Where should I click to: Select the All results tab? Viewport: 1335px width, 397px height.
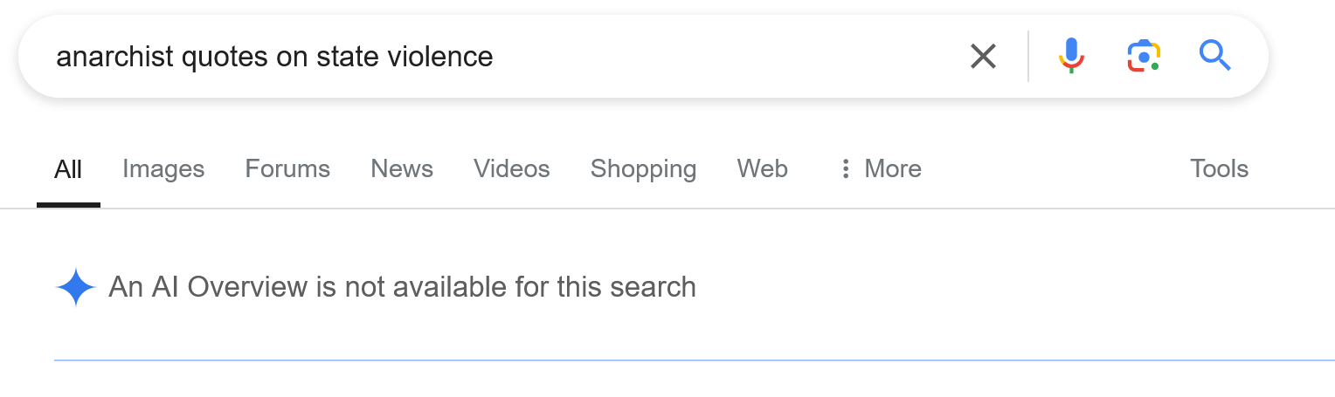pyautogui.click(x=68, y=168)
